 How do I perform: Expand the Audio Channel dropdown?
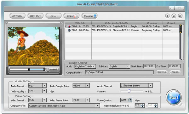[x=151, y=85]
